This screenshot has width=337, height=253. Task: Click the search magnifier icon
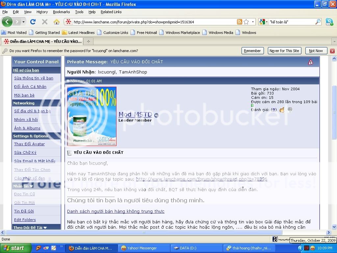[318, 22]
